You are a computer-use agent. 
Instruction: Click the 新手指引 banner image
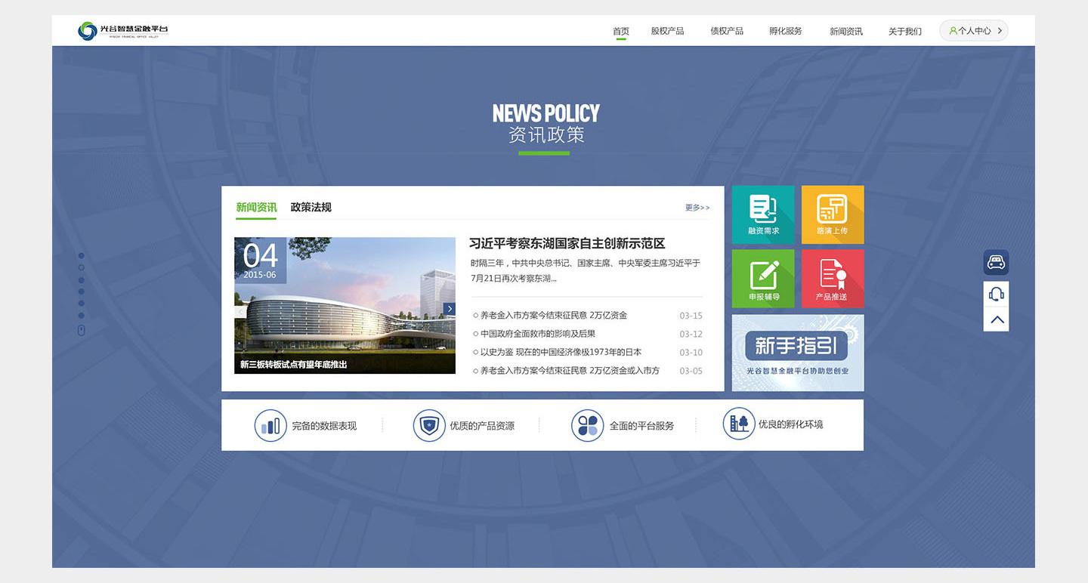(x=797, y=353)
